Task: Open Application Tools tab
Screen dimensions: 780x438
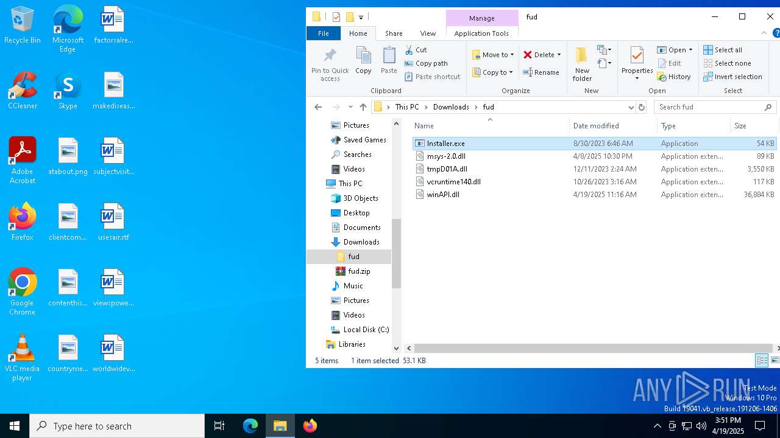Action: point(481,33)
